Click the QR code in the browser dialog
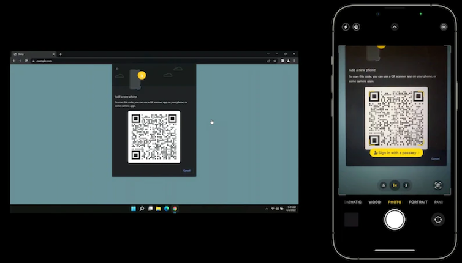Screen dimensions: 462x263 [154, 137]
